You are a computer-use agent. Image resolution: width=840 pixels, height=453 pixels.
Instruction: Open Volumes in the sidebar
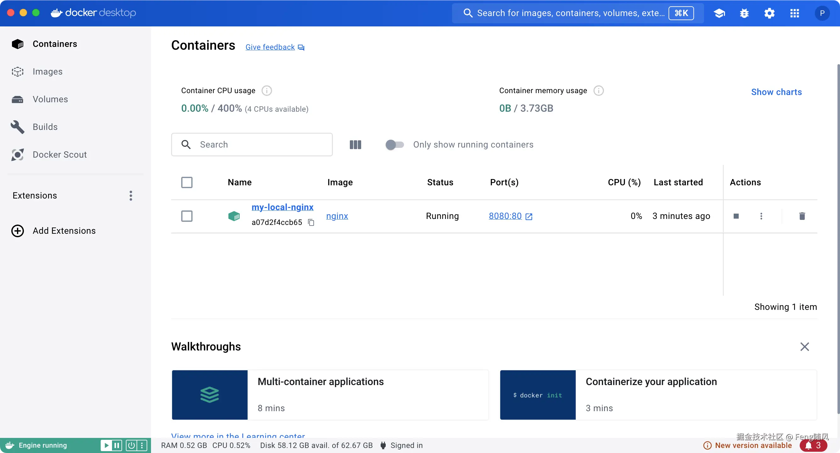[x=50, y=99]
